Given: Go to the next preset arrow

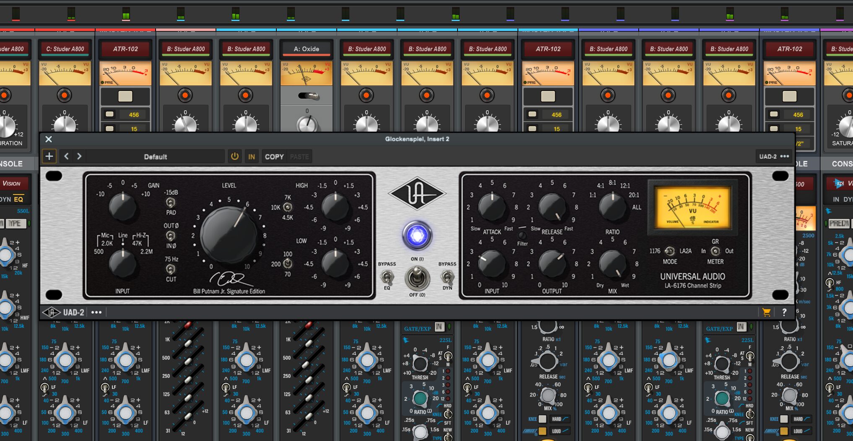Looking at the screenshot, I should pos(79,156).
